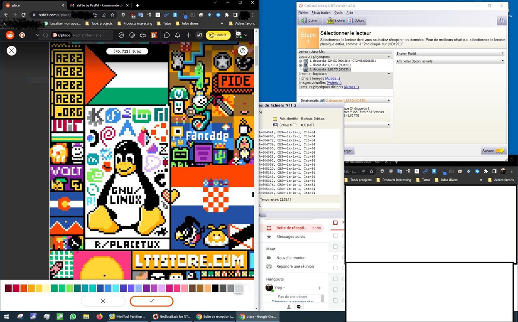Viewport: 518px width, 322px height.
Task: Open the Fichier menu in GetDataBack
Action: [x=303, y=13]
